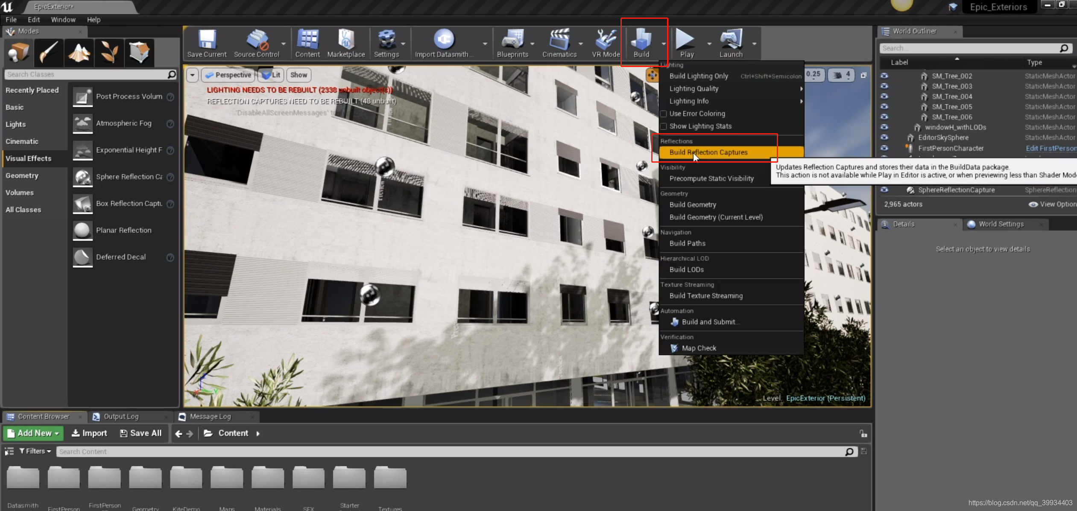Viewport: 1077px width, 511px height.
Task: Click the Import Datasmith icon
Action: 443,44
